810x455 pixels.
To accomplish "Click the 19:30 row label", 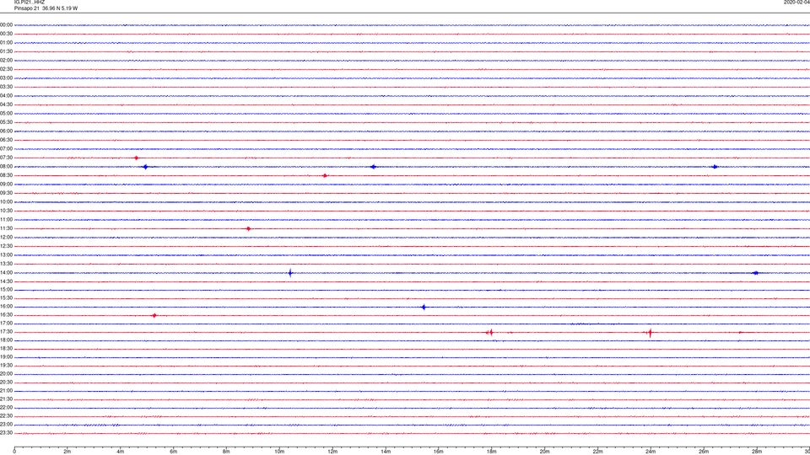I will point(6,365).
